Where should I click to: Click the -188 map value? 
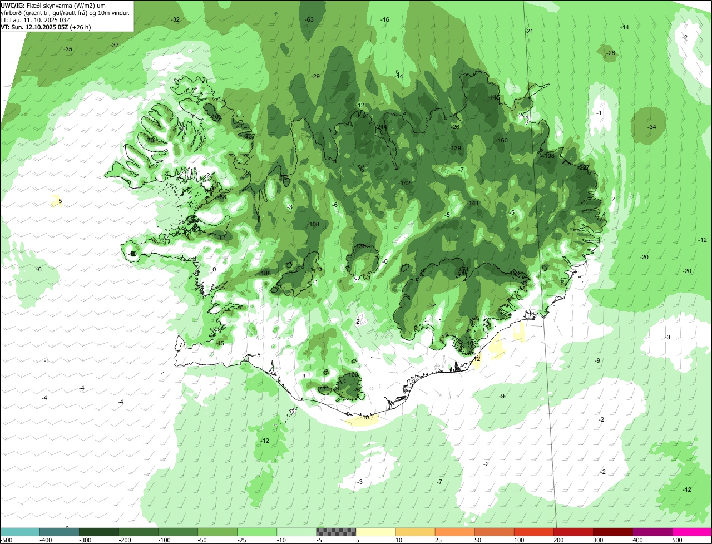pos(265,273)
